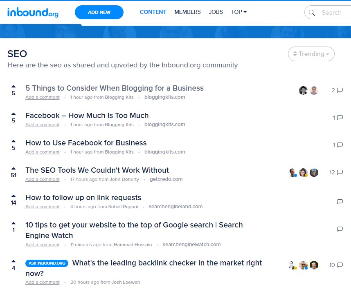
Task: Click last avatar on 'The SEO Tools' post
Action: click(x=314, y=172)
